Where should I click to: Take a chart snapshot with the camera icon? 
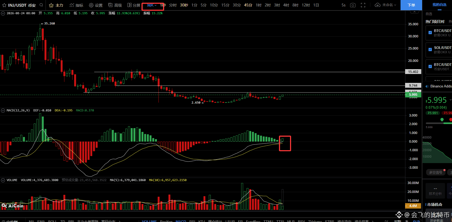point(353,5)
